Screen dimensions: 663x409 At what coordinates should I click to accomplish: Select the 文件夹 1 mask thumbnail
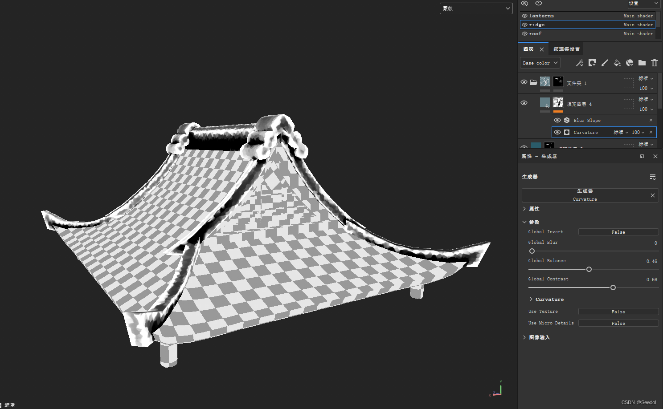pos(558,81)
